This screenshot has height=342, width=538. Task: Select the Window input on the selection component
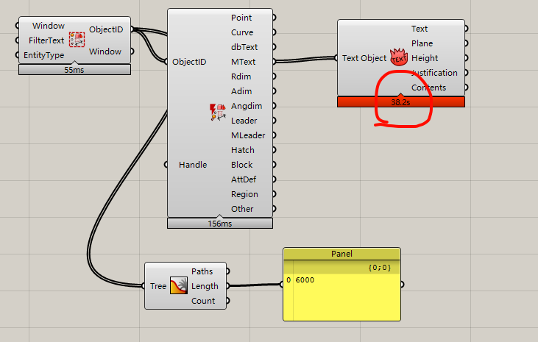coord(49,26)
